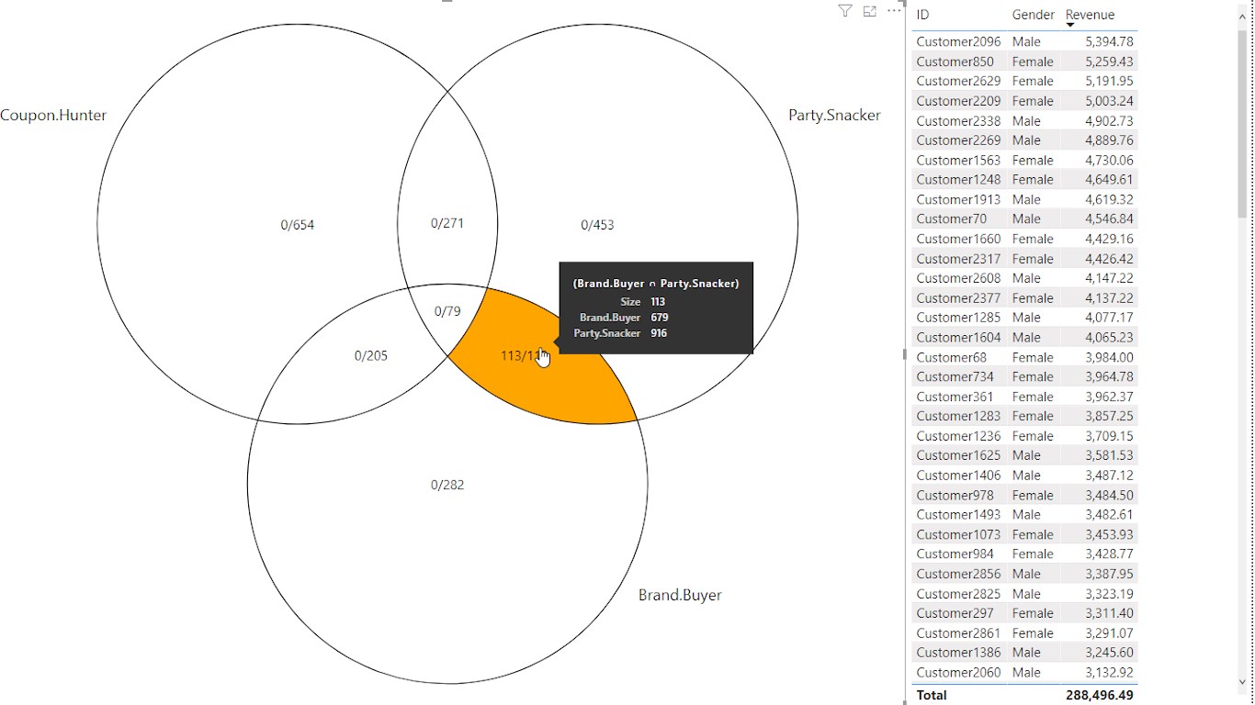Select the Customer2629 ID cell
The height and width of the screenshot is (705, 1255).
click(958, 81)
